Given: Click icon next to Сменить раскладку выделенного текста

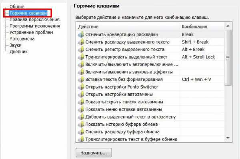Looking at the screenshot, I should (81, 42).
